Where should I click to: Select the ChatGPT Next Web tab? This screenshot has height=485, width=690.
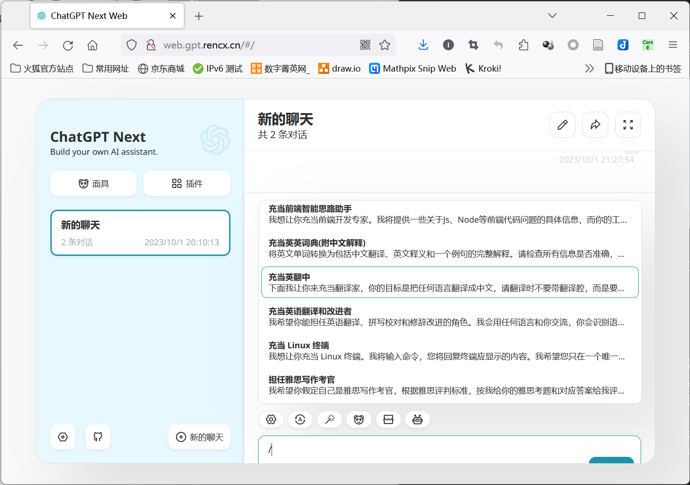[x=107, y=16]
